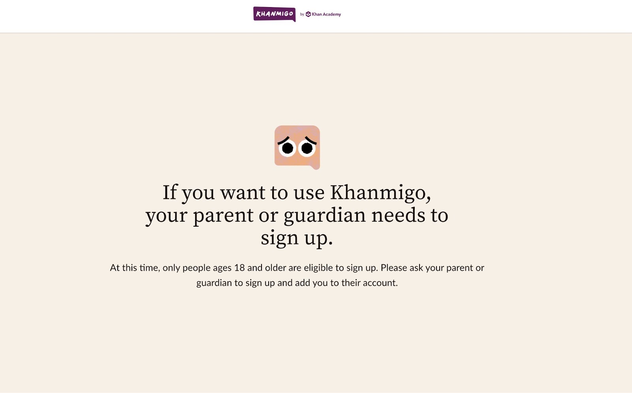
Task: Open the Khan Academy text link
Action: (x=326, y=14)
